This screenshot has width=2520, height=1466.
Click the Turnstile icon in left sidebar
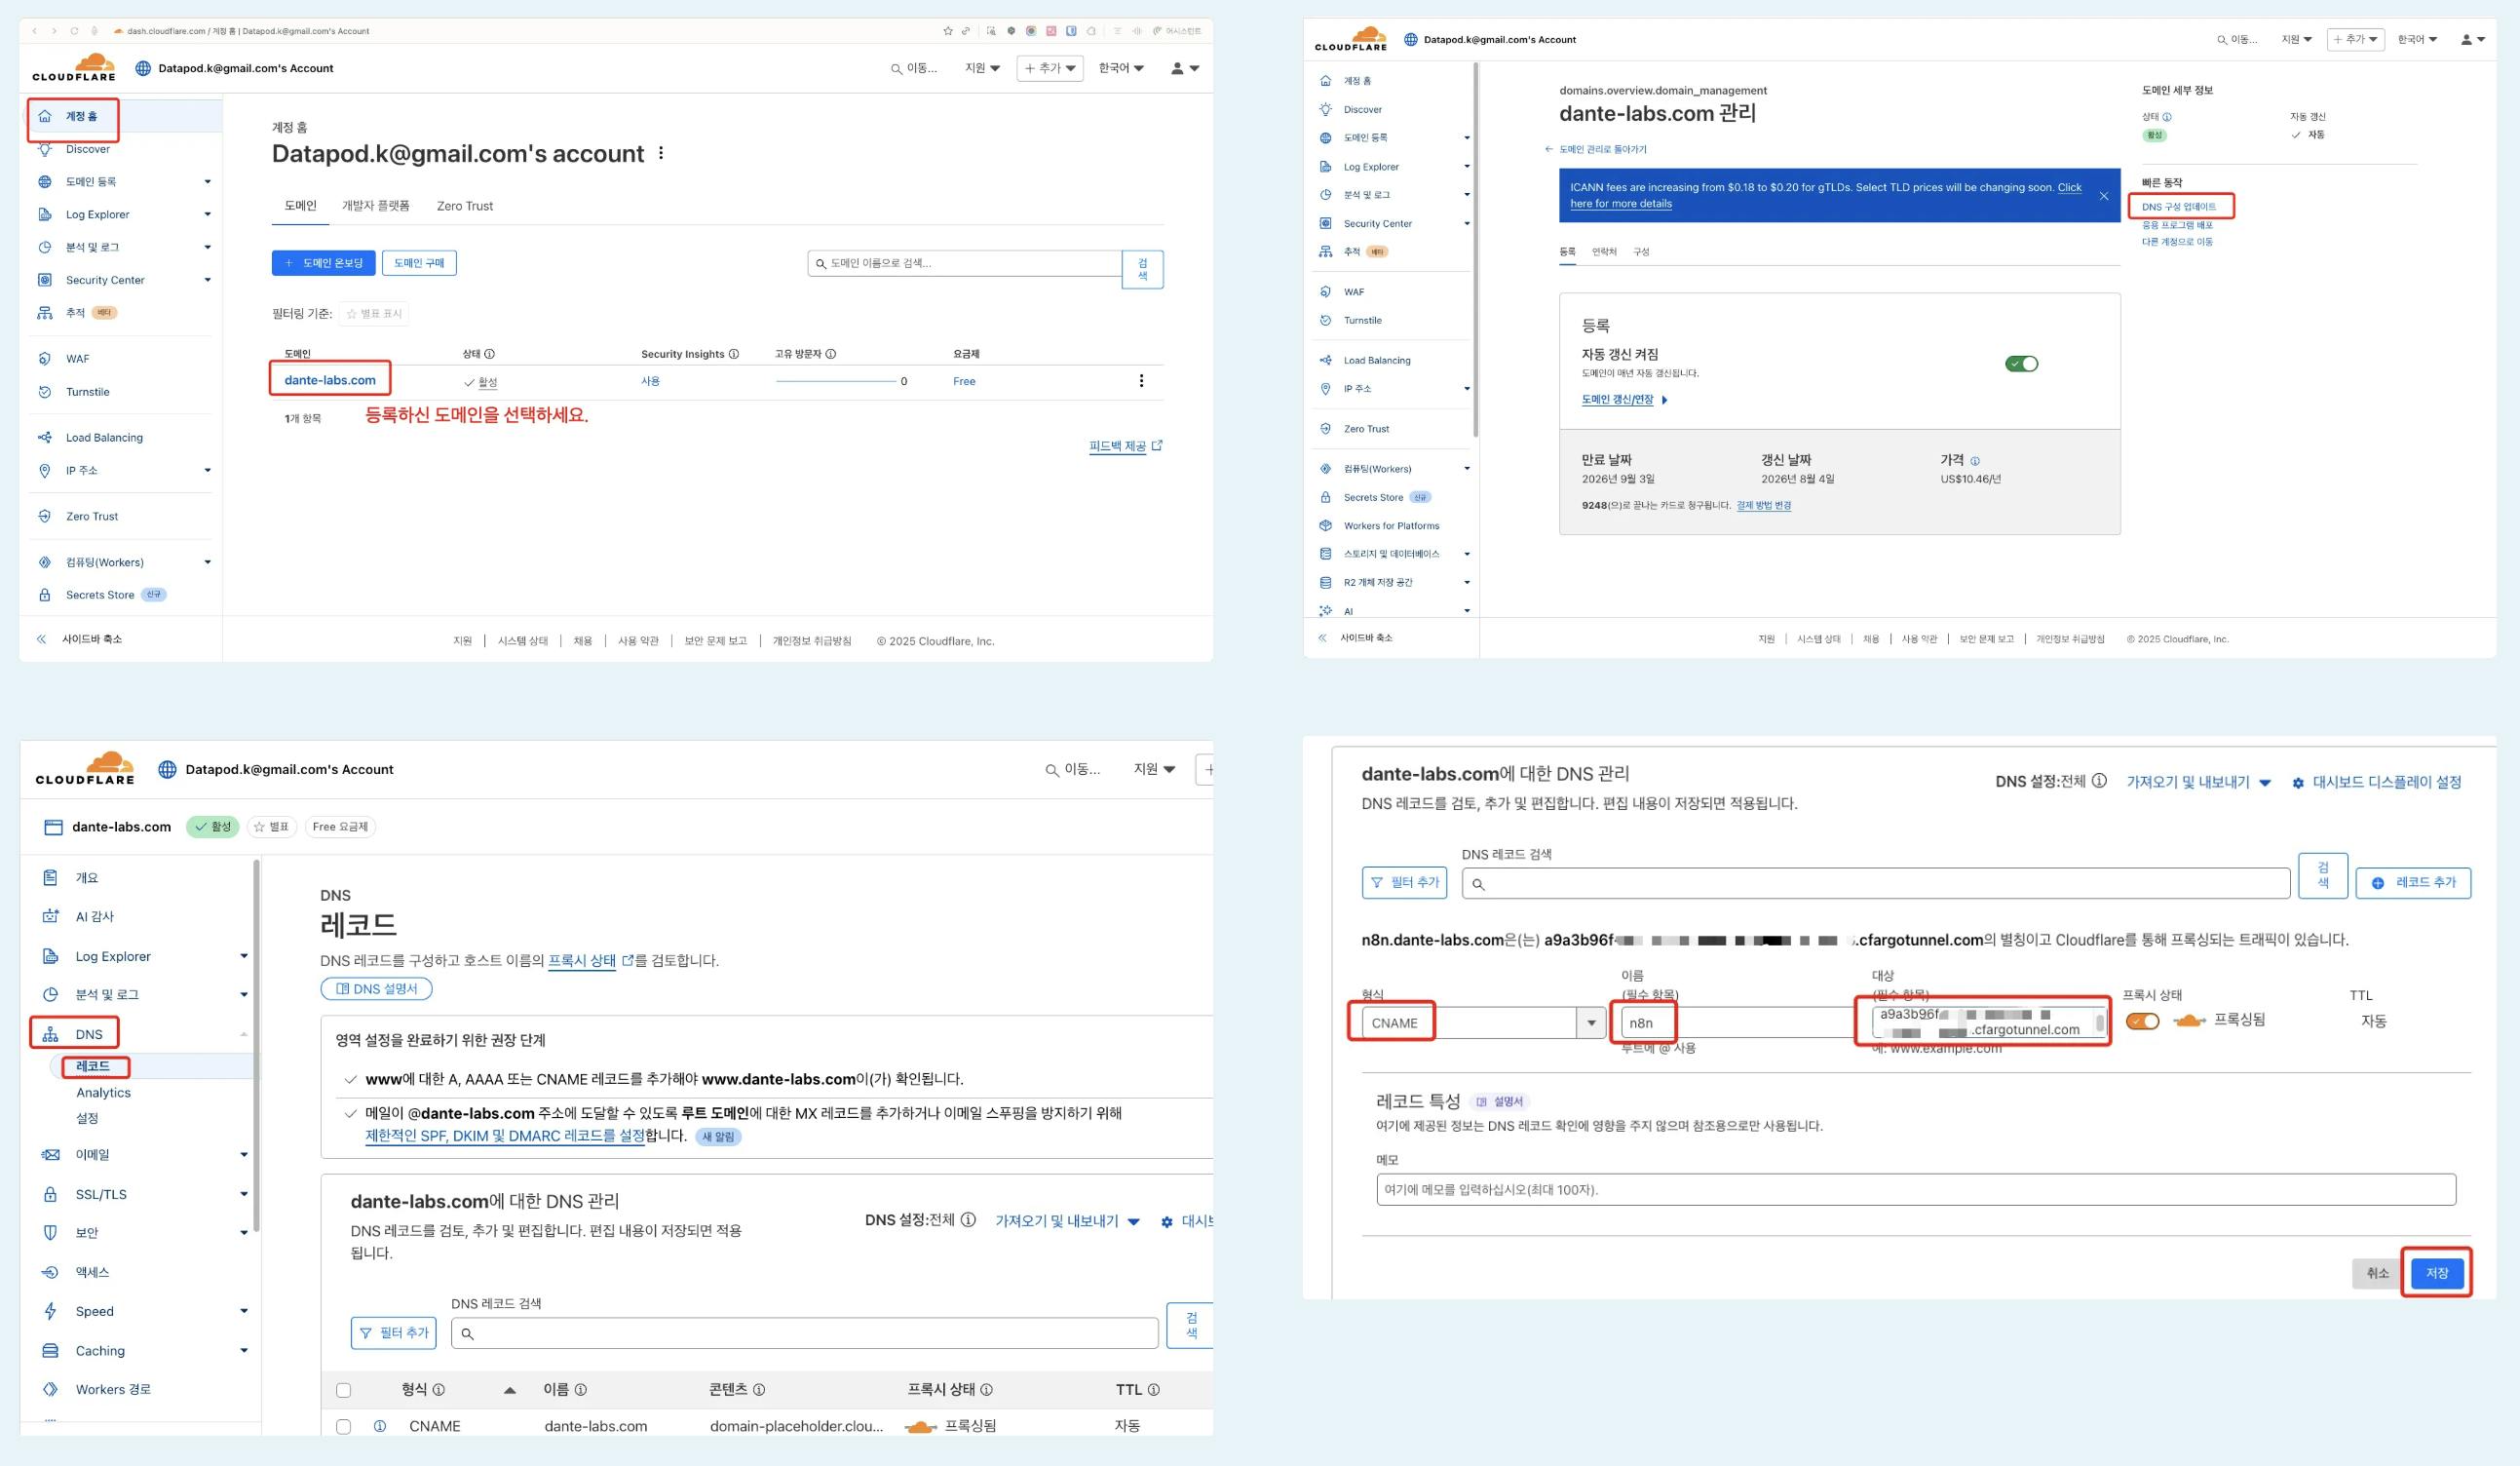(44, 392)
